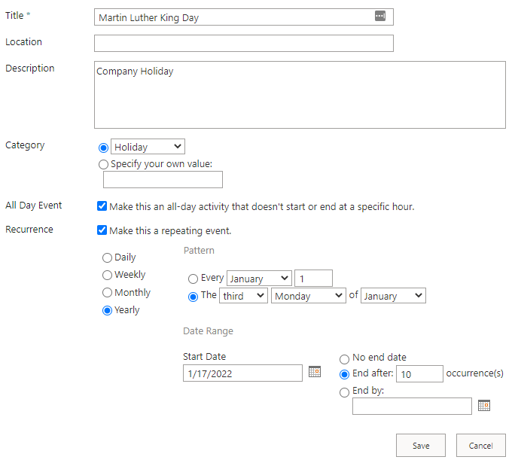Select No end date option
The image size is (515, 466).
pos(345,359)
